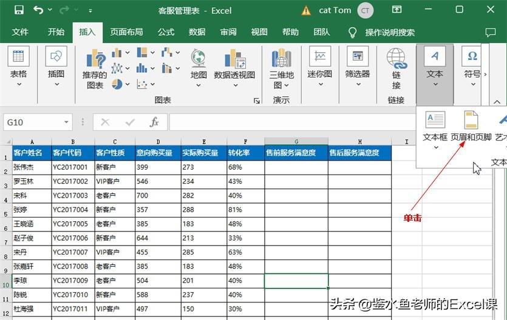This screenshot has width=507, height=320.
Task: Select cell containing 杜海强
Action: pos(32,309)
